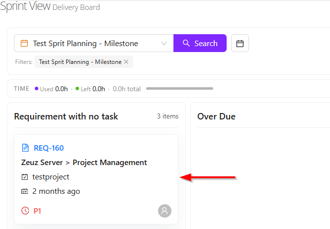Click the Requirement with no task column header
The width and height of the screenshot is (330, 229).
(66, 116)
